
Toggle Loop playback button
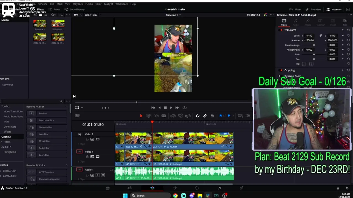[x=184, y=108]
